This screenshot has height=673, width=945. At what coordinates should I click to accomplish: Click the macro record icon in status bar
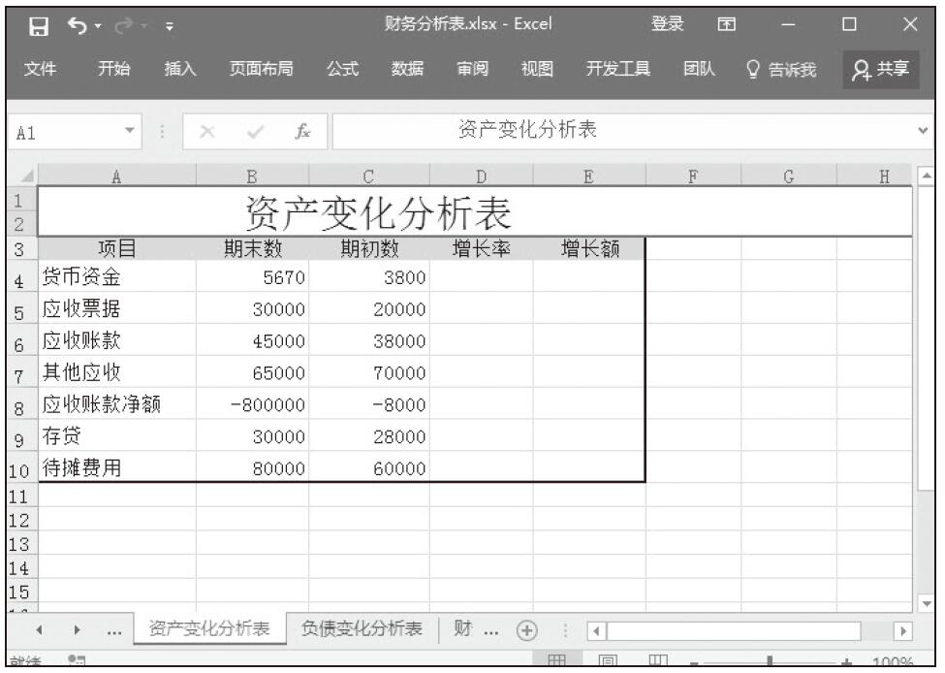tap(74, 664)
